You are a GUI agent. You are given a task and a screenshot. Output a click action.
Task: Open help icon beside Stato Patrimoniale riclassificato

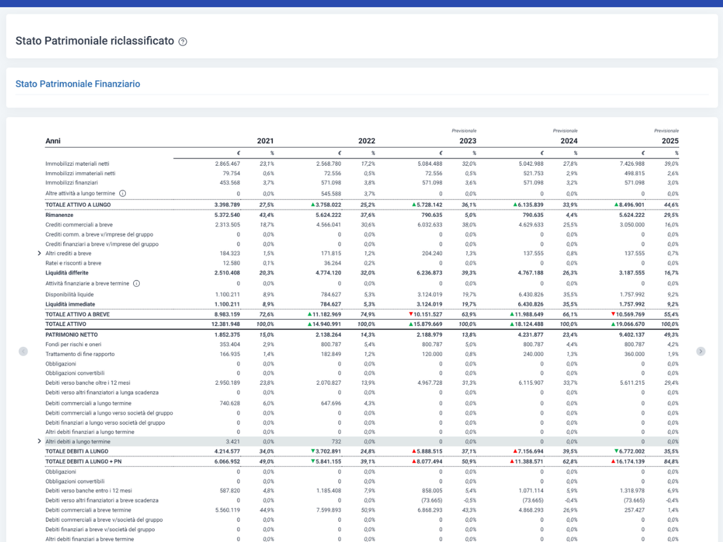[183, 42]
